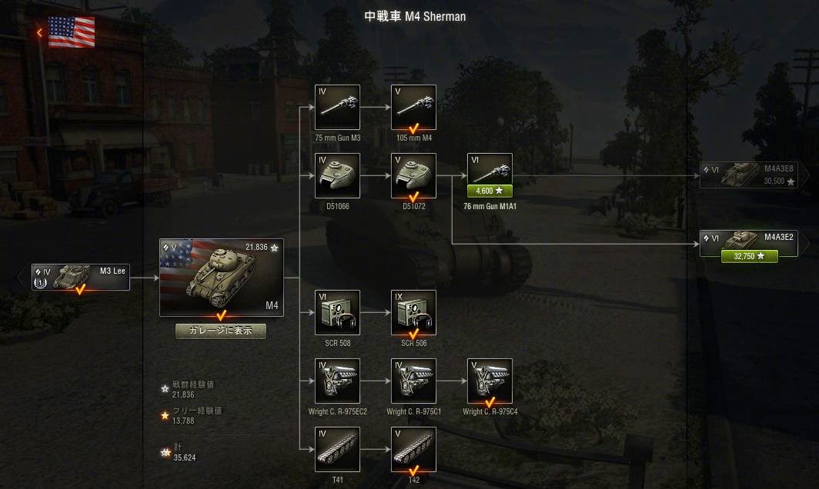Select the D51072 turret module

(x=413, y=175)
